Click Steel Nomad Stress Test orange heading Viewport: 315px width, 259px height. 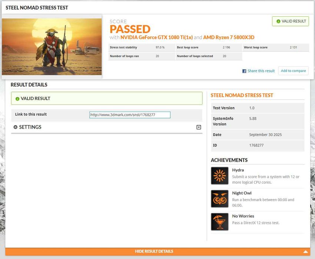tap(242, 95)
